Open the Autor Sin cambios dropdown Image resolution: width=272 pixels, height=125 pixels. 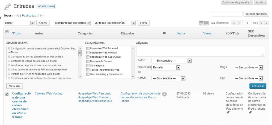click(172, 61)
